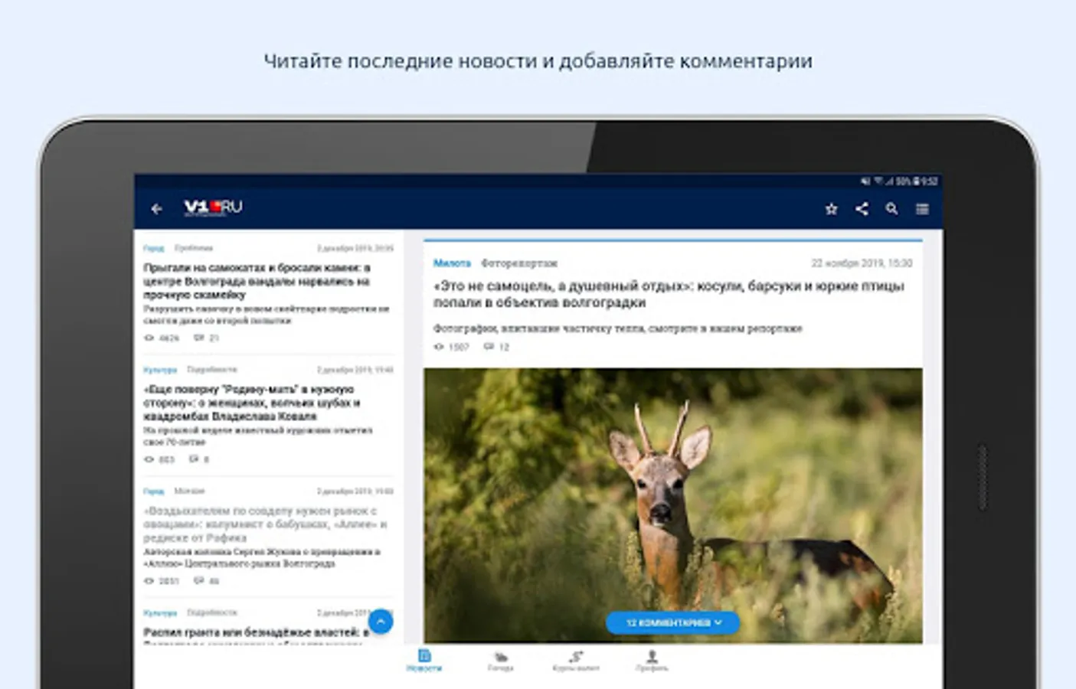This screenshot has width=1076, height=689.
Task: Add the article to favorites with the star
Action: (831, 208)
